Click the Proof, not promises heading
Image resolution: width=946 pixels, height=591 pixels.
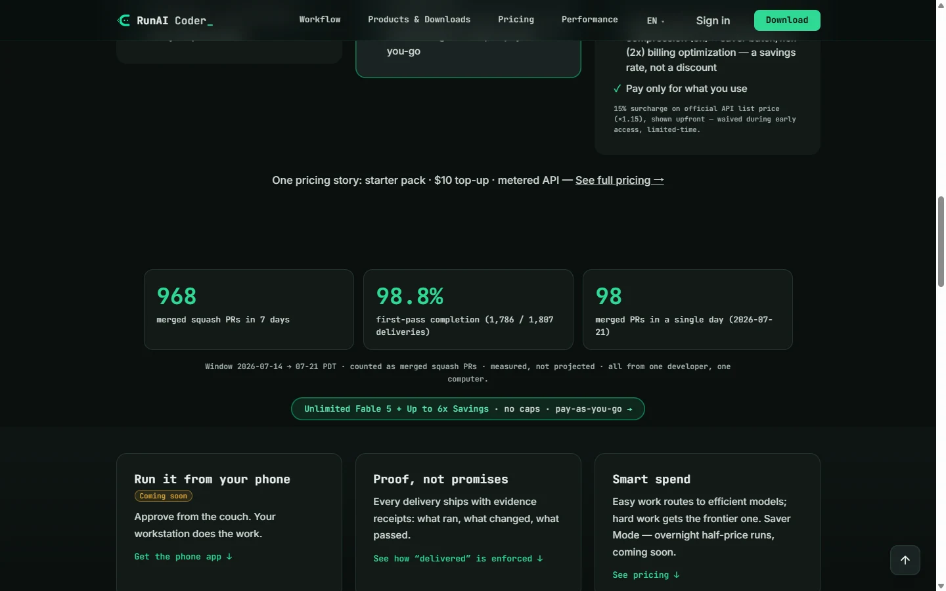[x=441, y=479]
